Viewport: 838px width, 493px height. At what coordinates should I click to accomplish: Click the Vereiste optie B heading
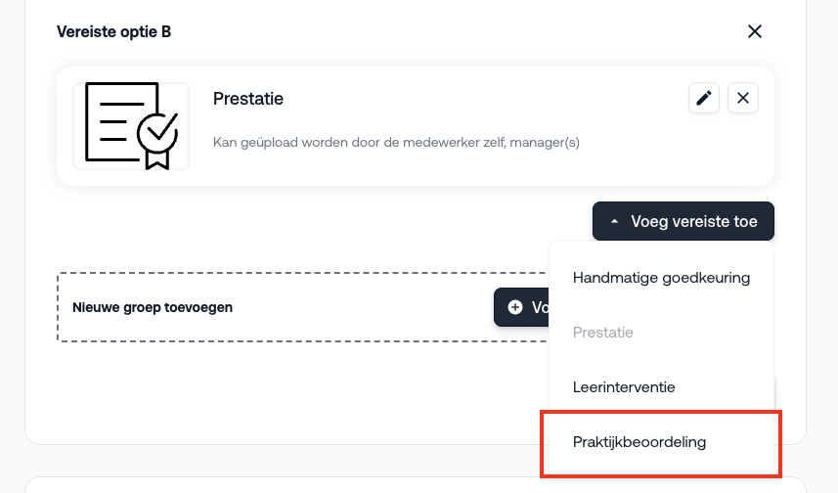[113, 32]
